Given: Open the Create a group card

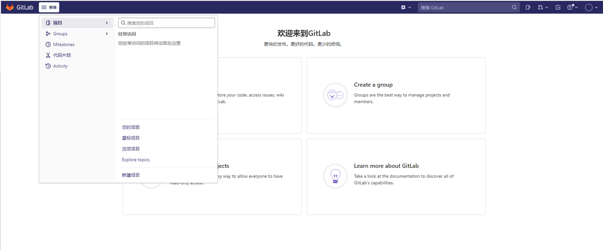Looking at the screenshot, I should pos(396,96).
